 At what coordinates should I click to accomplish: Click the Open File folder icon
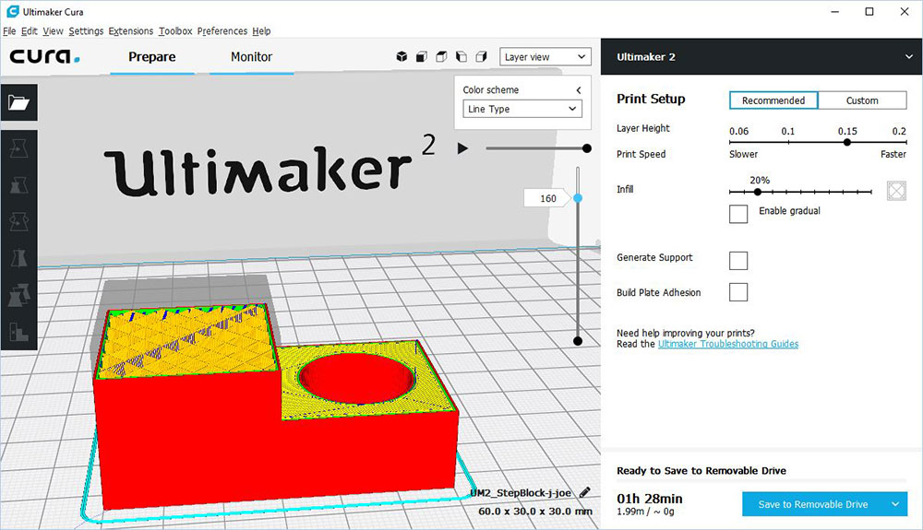tap(18, 103)
